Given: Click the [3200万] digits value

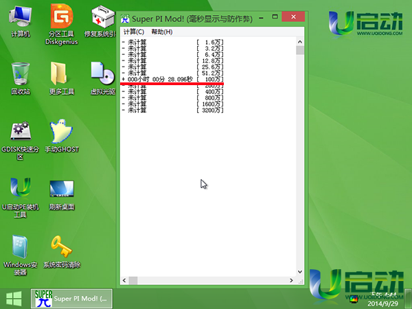Looking at the screenshot, I should pos(210,111).
